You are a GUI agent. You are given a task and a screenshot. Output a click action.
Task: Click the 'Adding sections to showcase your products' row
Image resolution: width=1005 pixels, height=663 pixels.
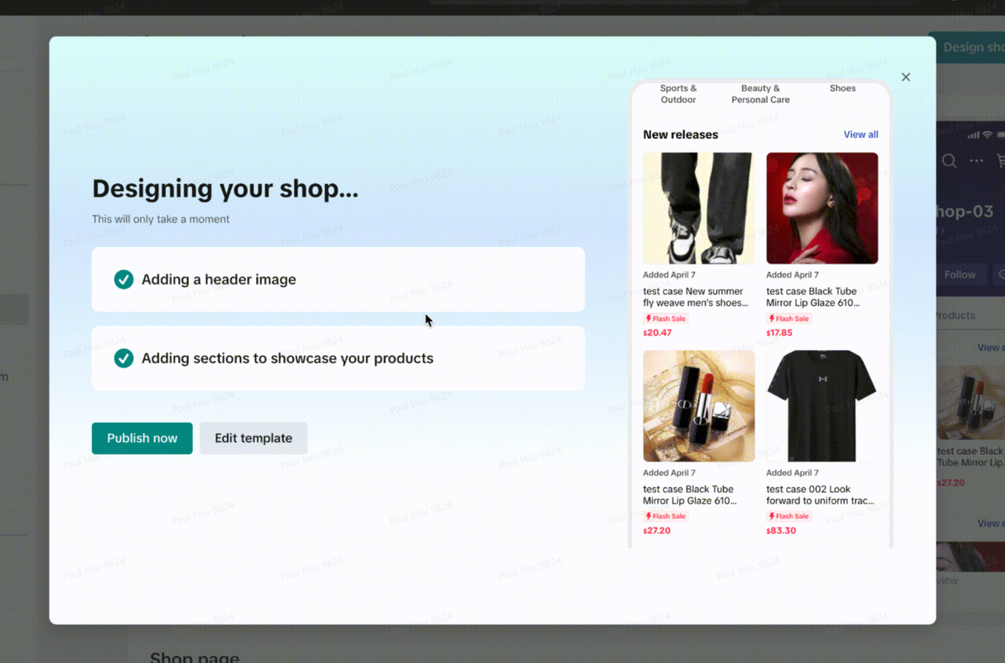[338, 359]
